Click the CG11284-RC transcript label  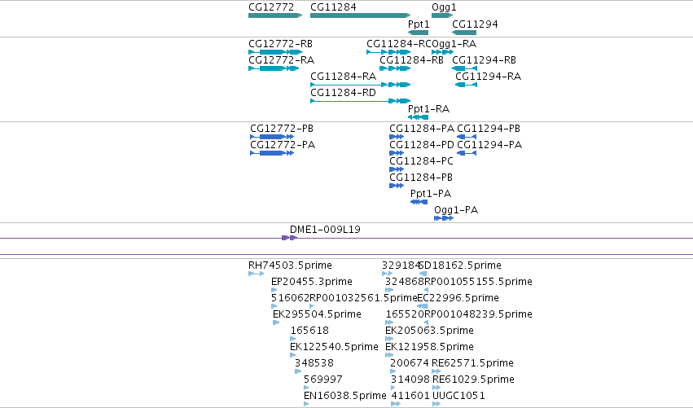(399, 44)
